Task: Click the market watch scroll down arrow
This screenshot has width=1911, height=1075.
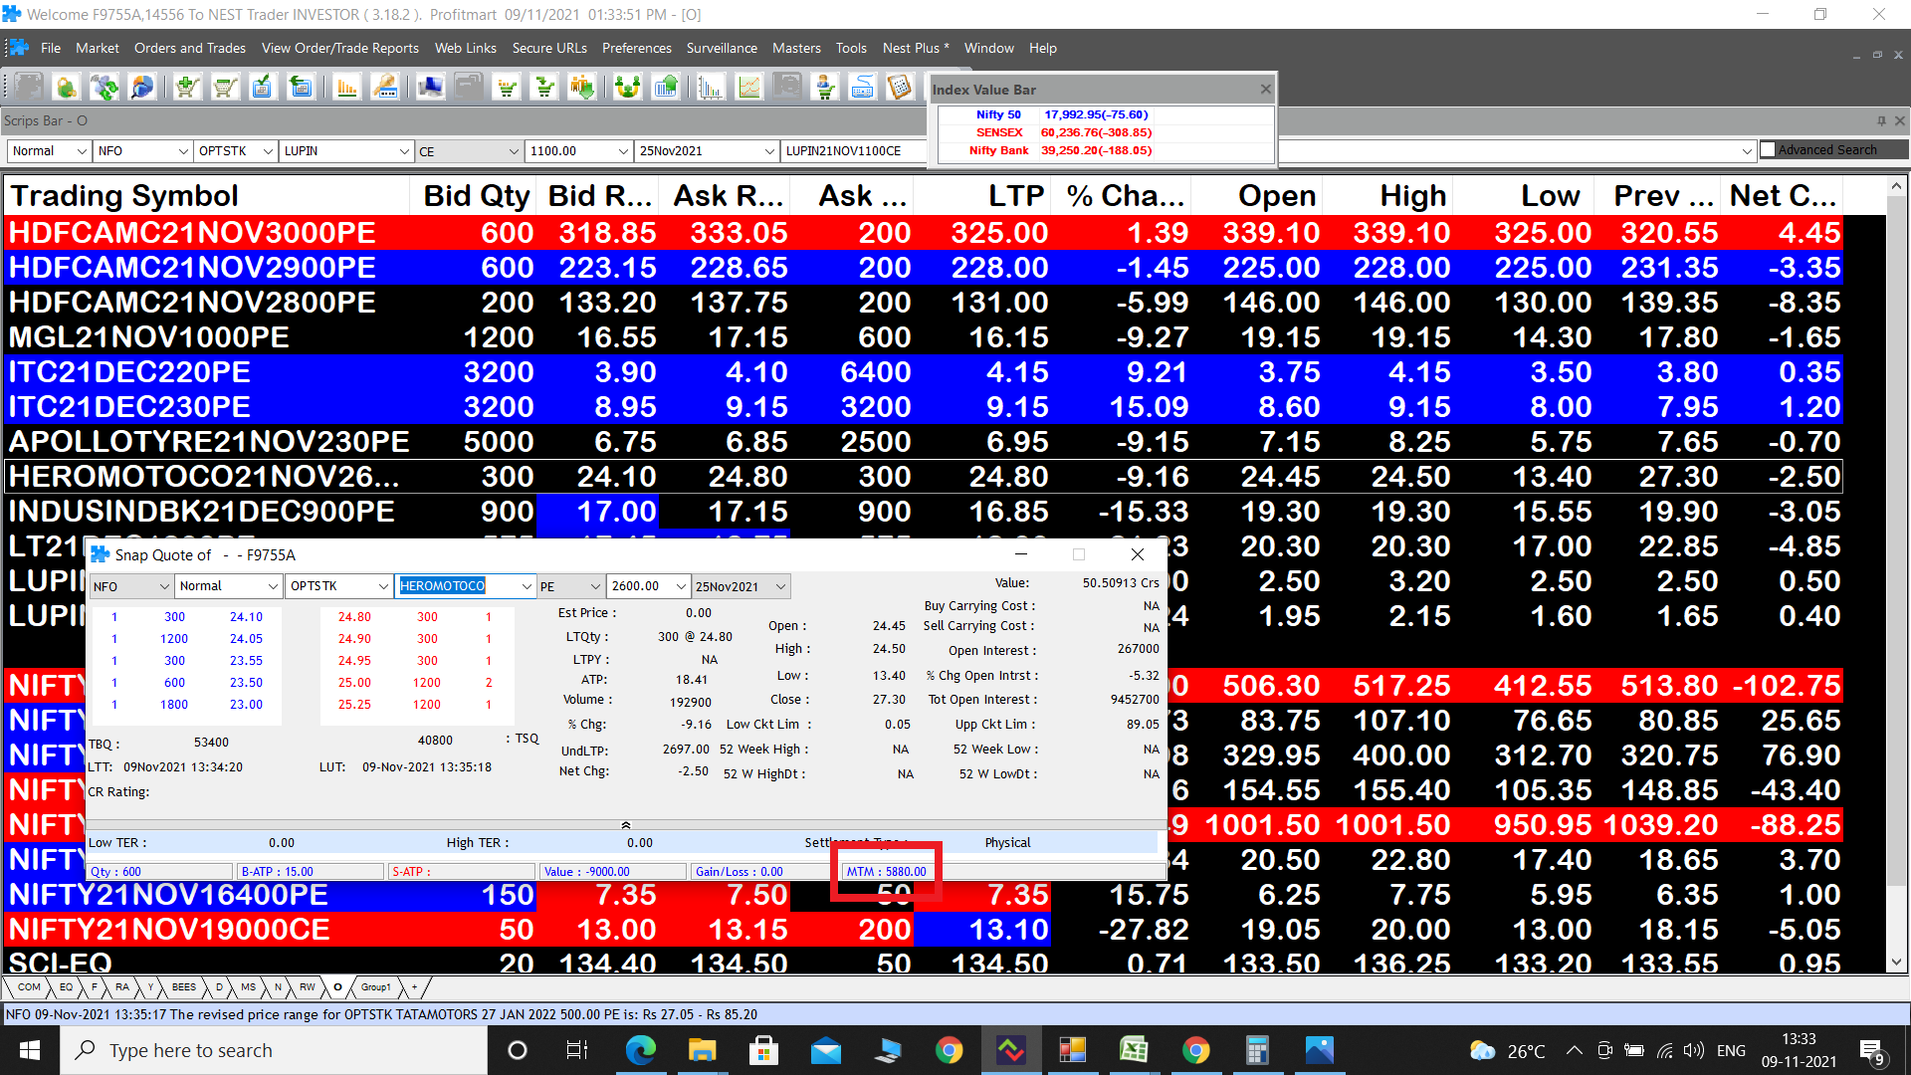Action: (x=1896, y=963)
